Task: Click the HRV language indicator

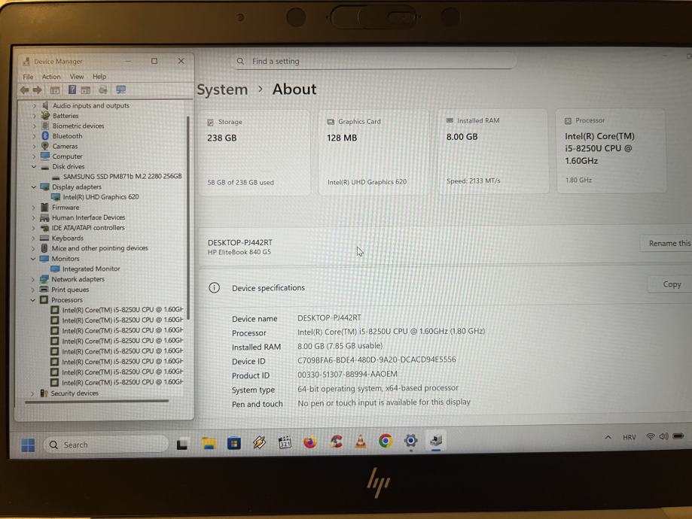Action: [629, 437]
